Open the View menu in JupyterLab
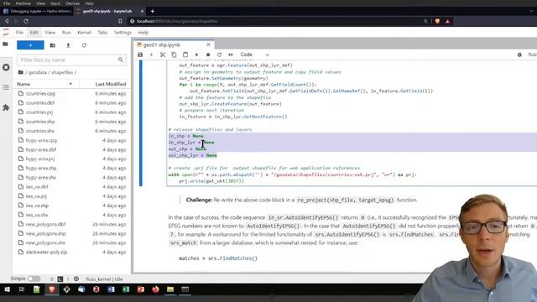Screen dimensions: 537x302 click(50, 33)
